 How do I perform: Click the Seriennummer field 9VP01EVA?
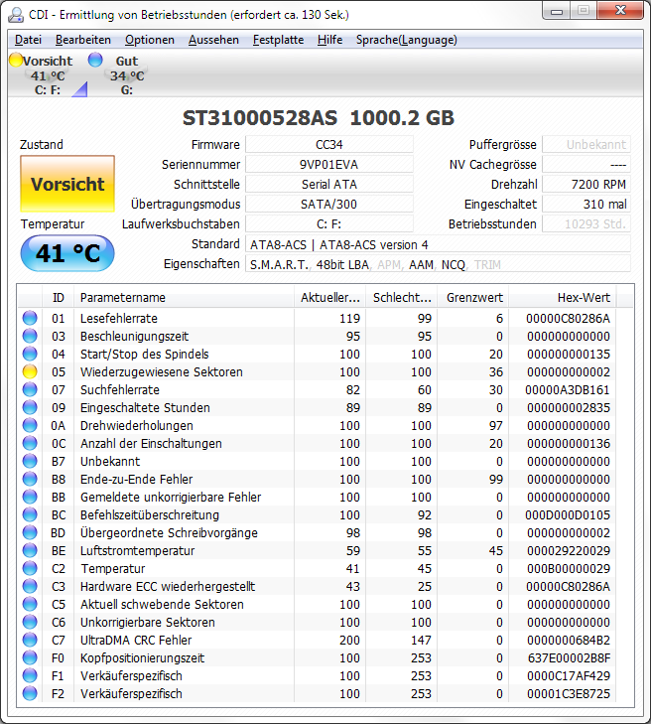click(328, 165)
